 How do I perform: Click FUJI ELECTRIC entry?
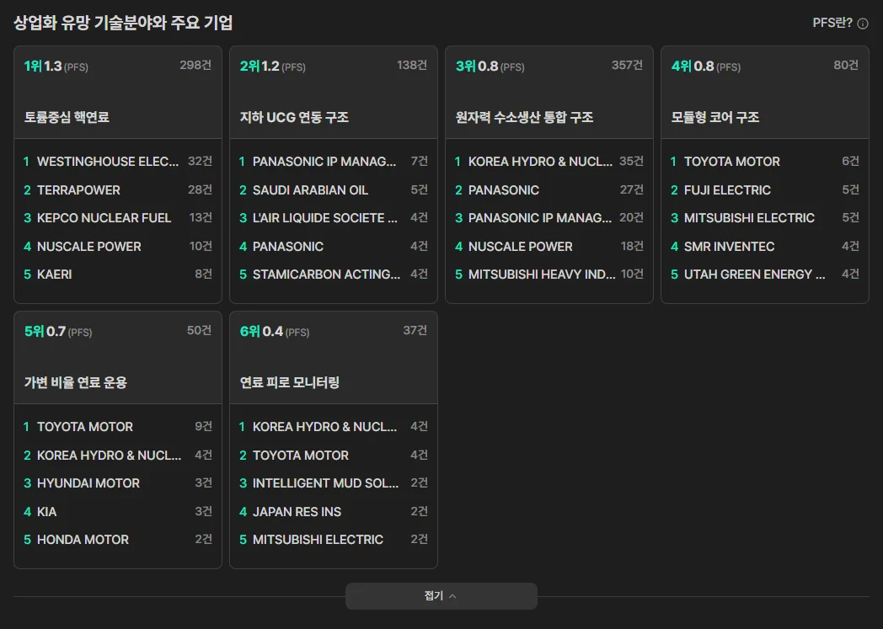728,189
